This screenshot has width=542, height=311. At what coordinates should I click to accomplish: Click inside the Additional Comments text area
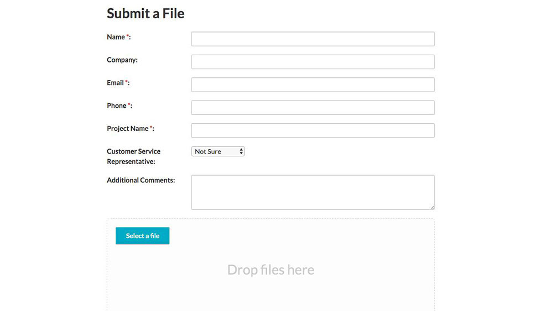click(312, 192)
